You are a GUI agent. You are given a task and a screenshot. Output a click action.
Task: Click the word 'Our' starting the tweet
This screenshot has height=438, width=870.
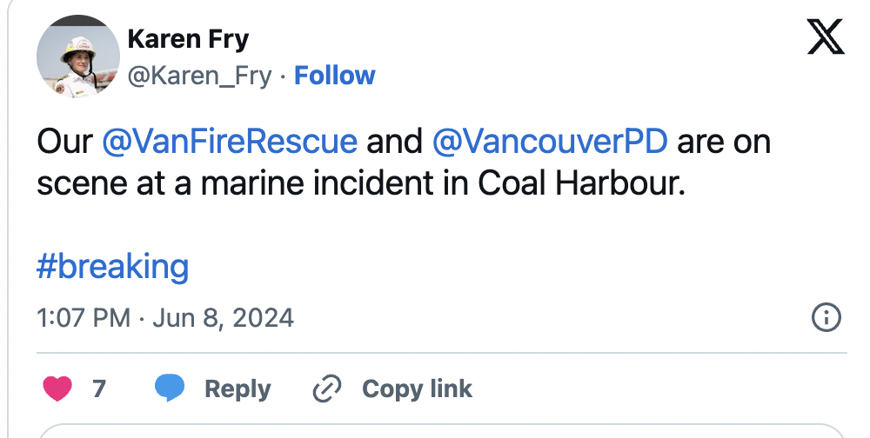[x=64, y=141]
